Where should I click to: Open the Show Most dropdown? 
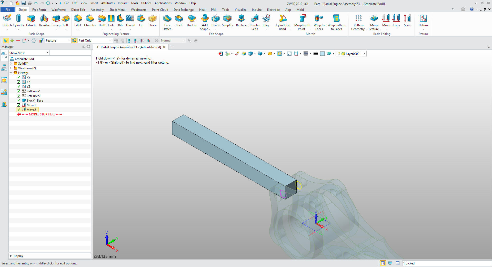[x=29, y=53]
